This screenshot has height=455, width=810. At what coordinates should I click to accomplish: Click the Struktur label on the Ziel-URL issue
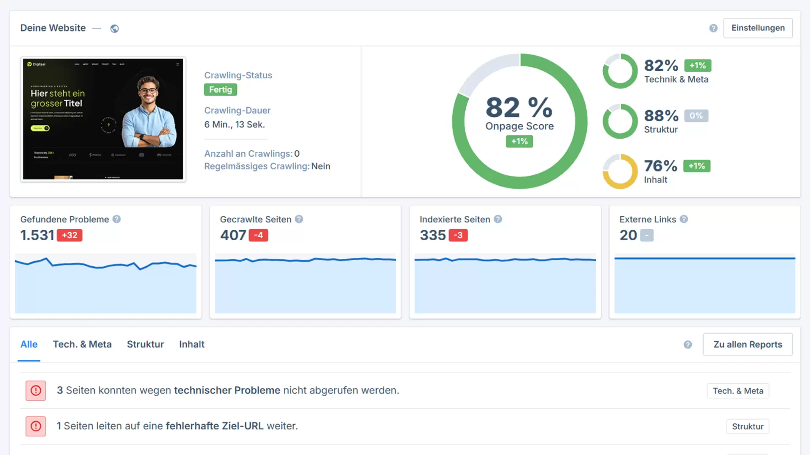click(748, 426)
